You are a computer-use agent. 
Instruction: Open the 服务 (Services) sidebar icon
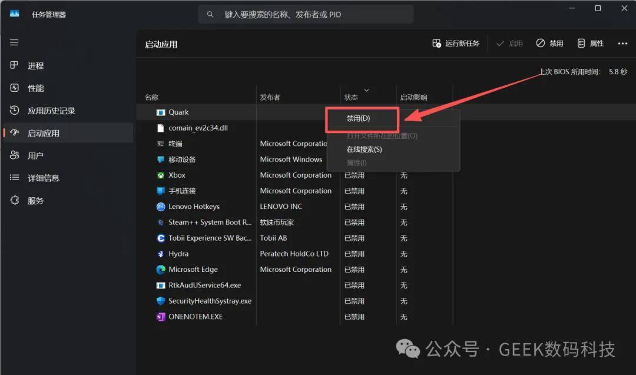tap(15, 200)
